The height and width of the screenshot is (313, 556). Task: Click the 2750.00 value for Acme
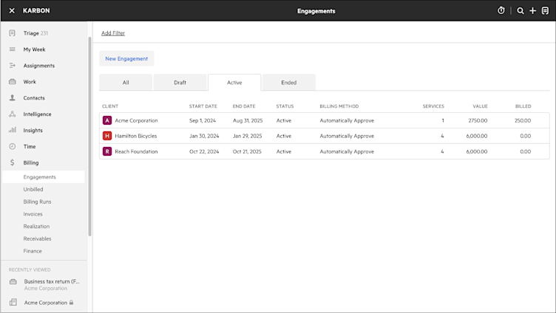pos(478,121)
